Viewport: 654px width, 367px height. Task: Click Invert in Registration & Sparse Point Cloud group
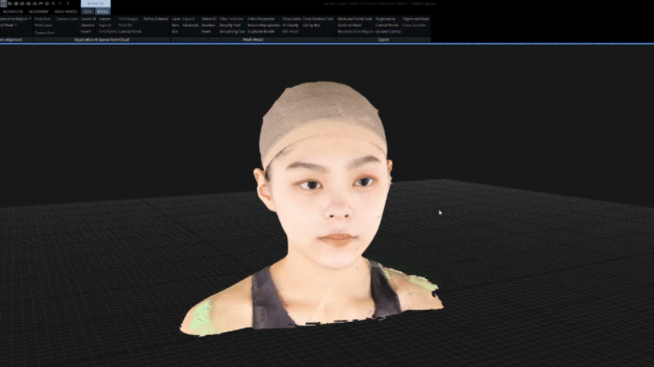(x=86, y=32)
